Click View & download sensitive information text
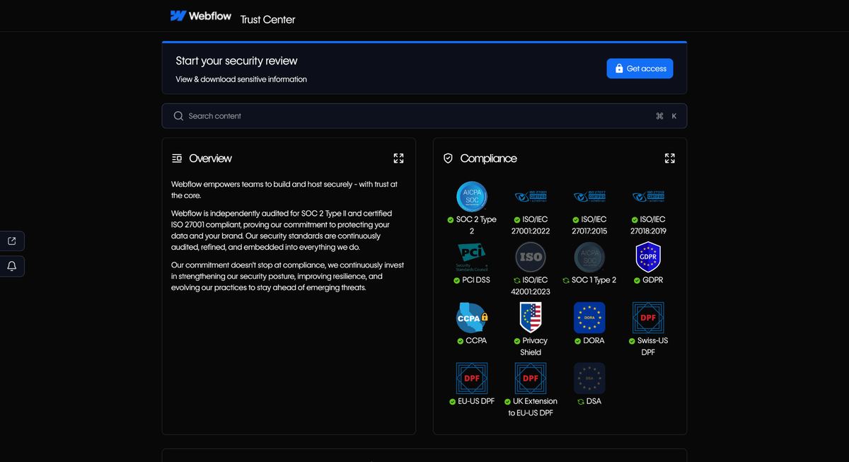The width and height of the screenshot is (849, 462). [x=241, y=79]
